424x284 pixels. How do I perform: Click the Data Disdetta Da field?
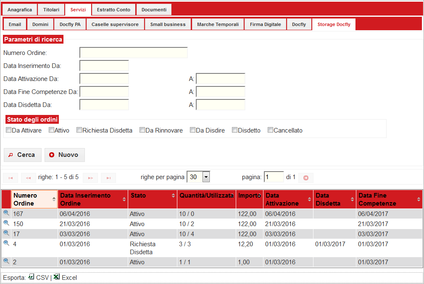point(104,104)
